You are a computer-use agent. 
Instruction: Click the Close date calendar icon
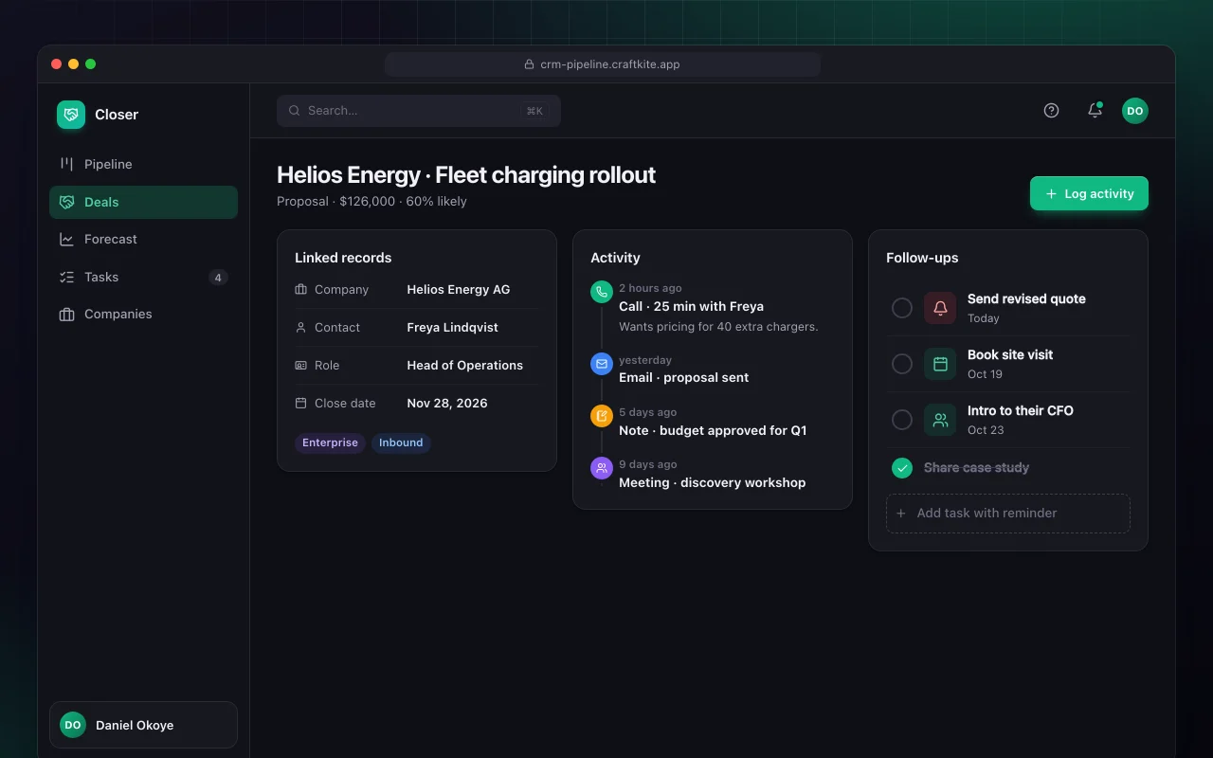click(x=301, y=404)
